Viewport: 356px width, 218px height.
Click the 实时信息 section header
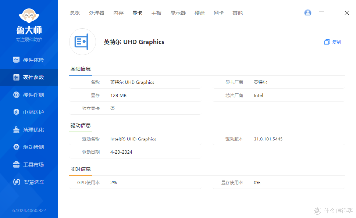[x=81, y=169]
